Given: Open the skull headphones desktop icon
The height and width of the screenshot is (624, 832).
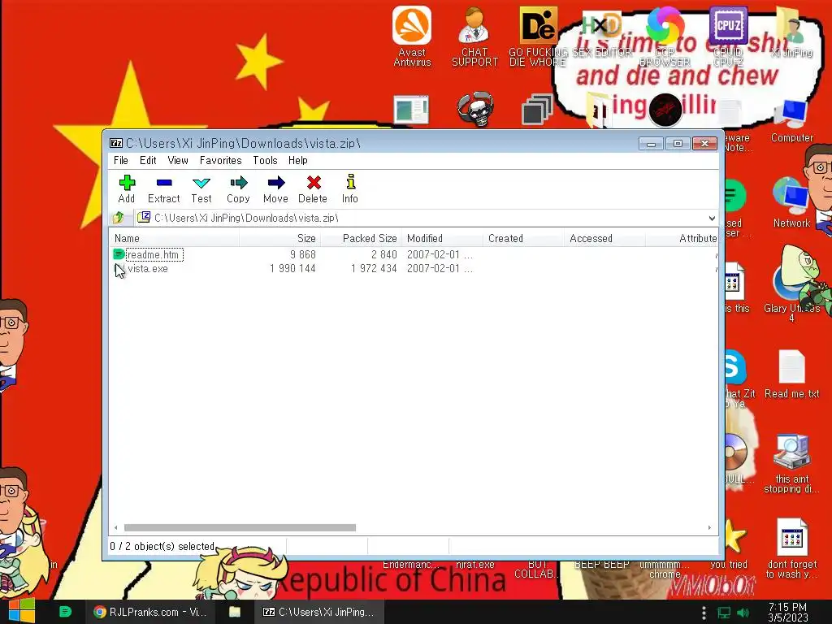Looking at the screenshot, I should coord(475,109).
